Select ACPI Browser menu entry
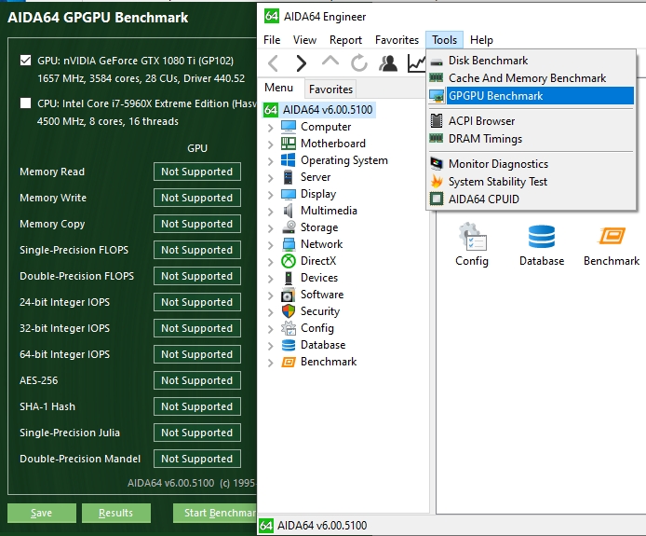Viewport: 646px width, 536px height. 532,121
